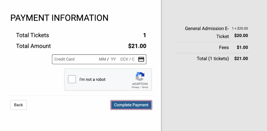Image resolution: width=267 pixels, height=131 pixels.
Task: Click the reCAPTCHA logo
Action: point(140,77)
